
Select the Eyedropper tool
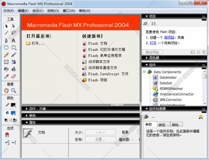click(7, 76)
